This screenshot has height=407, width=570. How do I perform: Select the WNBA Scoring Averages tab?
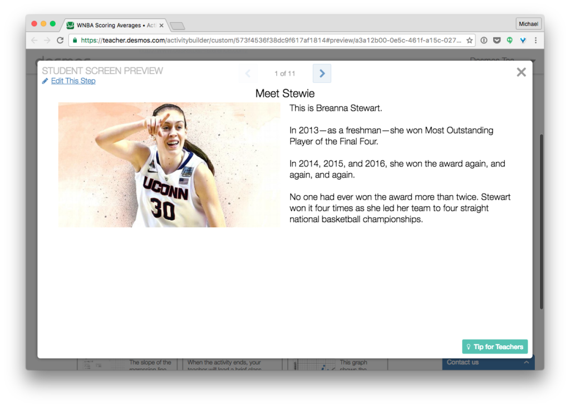111,26
